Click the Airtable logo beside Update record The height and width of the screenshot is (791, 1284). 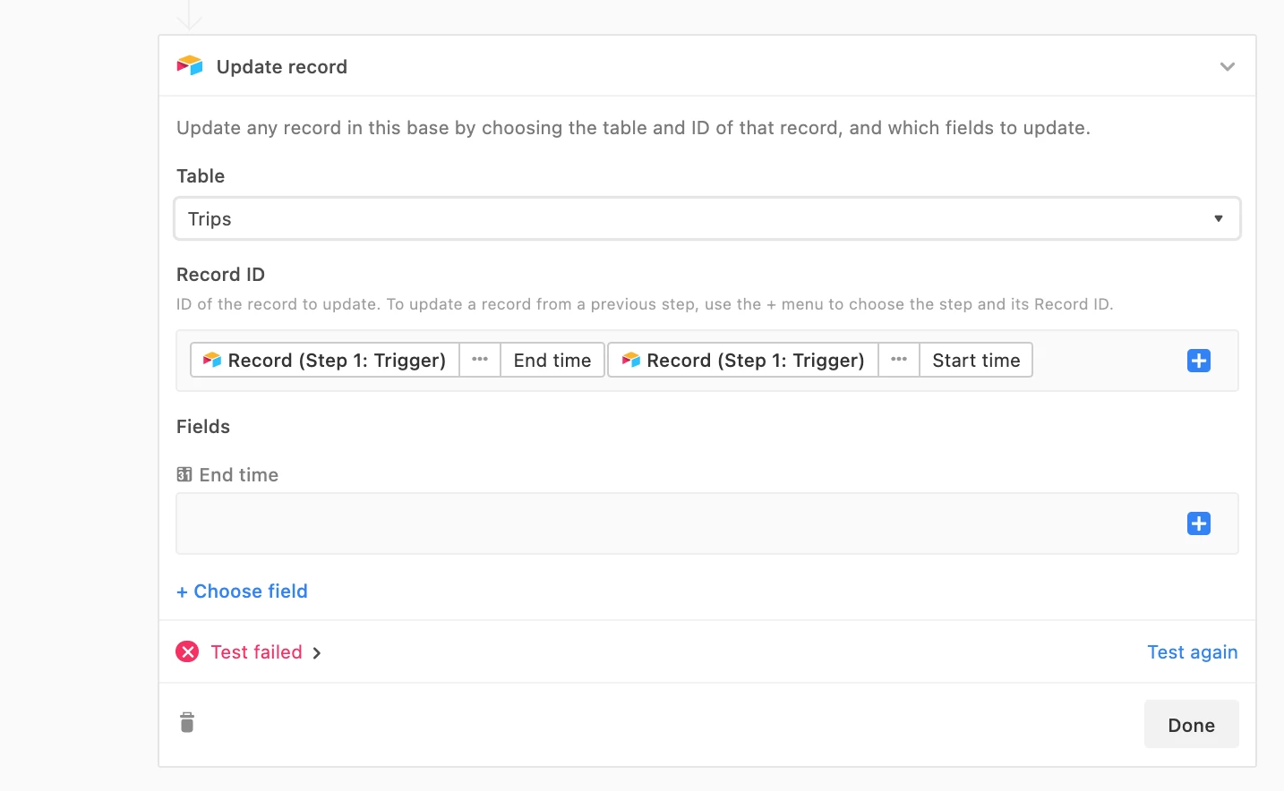[190, 66]
